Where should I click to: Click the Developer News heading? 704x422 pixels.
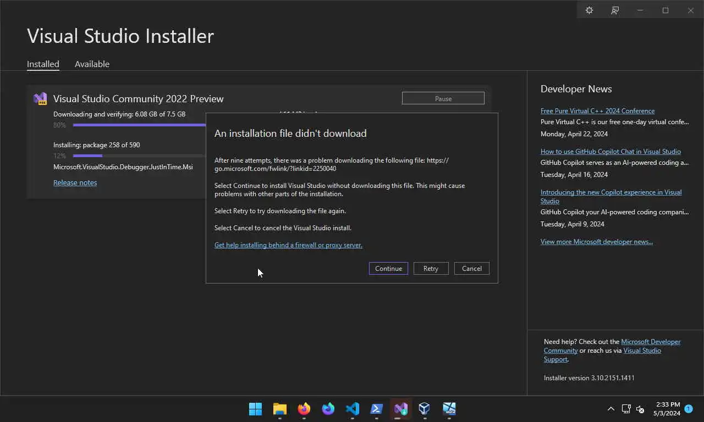576,89
